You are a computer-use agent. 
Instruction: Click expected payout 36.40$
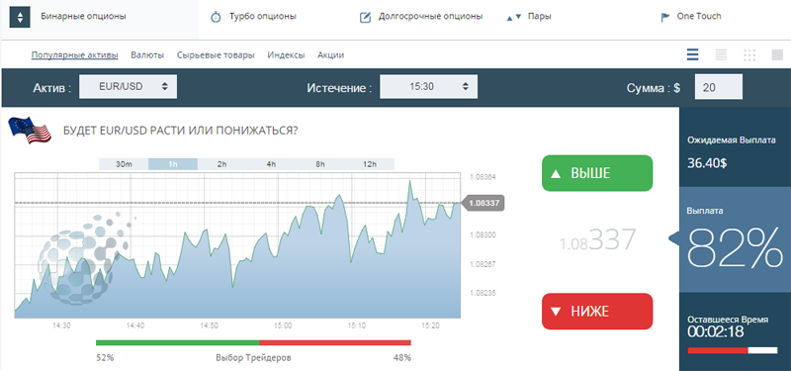(x=706, y=163)
